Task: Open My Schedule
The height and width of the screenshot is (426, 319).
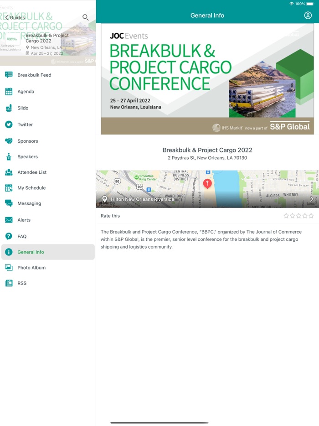Action: [48, 188]
